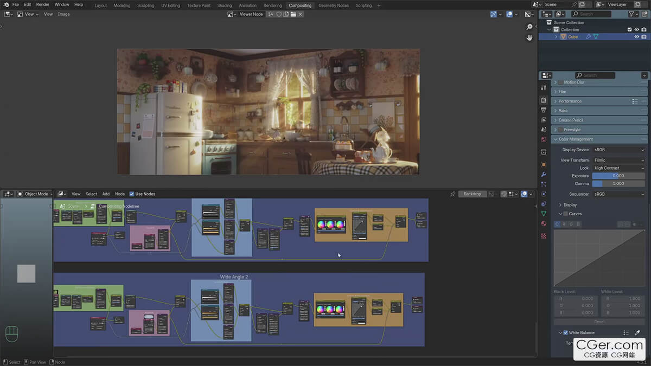This screenshot has width=651, height=366.
Task: Open the Texture properties checkerboard tab
Action: click(x=544, y=236)
